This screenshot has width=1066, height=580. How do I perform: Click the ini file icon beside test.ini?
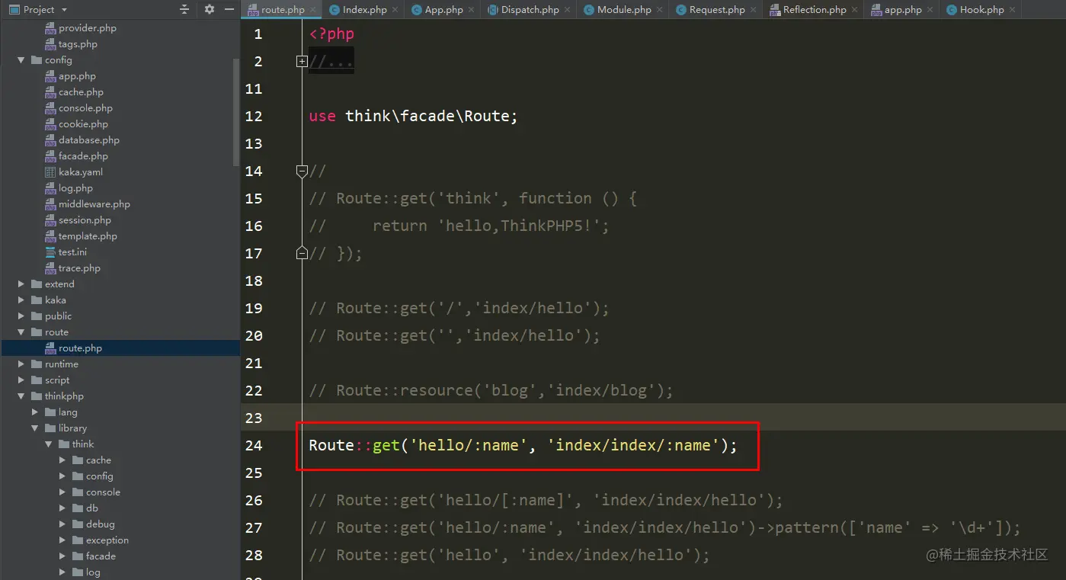pyautogui.click(x=50, y=252)
